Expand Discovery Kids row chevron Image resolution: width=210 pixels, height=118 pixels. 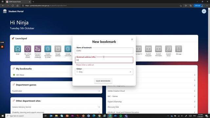click(195, 107)
